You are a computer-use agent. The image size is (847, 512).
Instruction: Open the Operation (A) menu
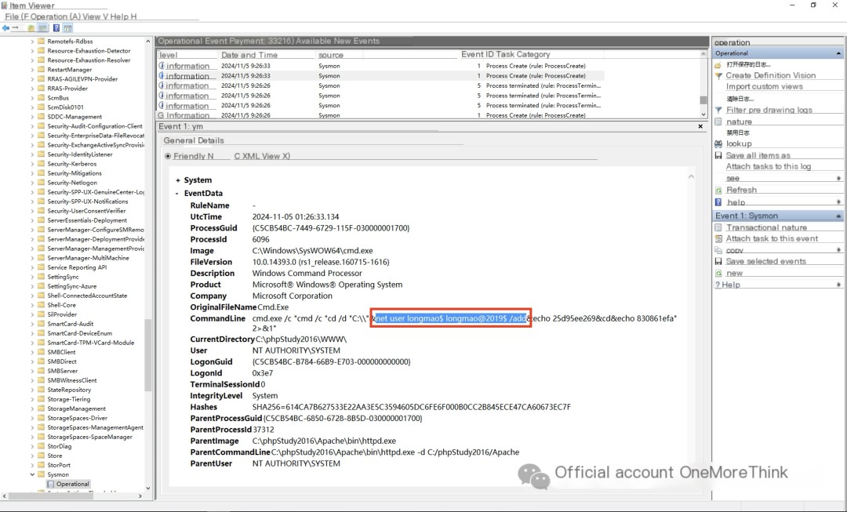[x=56, y=16]
